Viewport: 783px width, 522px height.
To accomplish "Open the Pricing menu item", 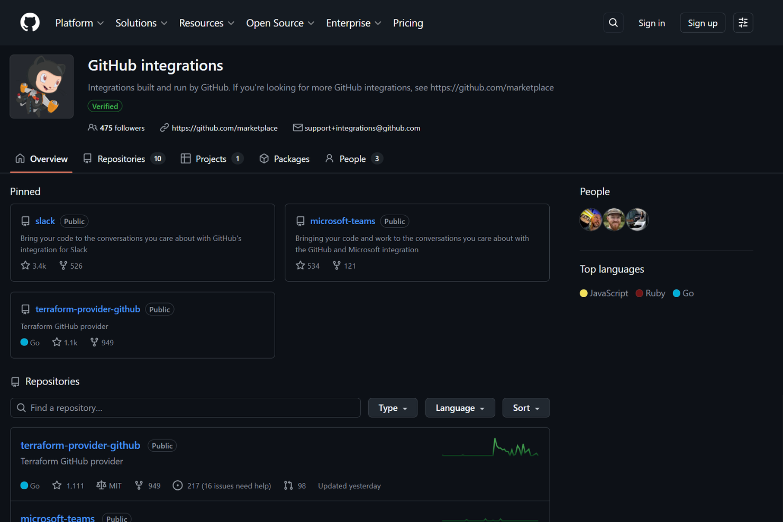I will click(x=407, y=23).
